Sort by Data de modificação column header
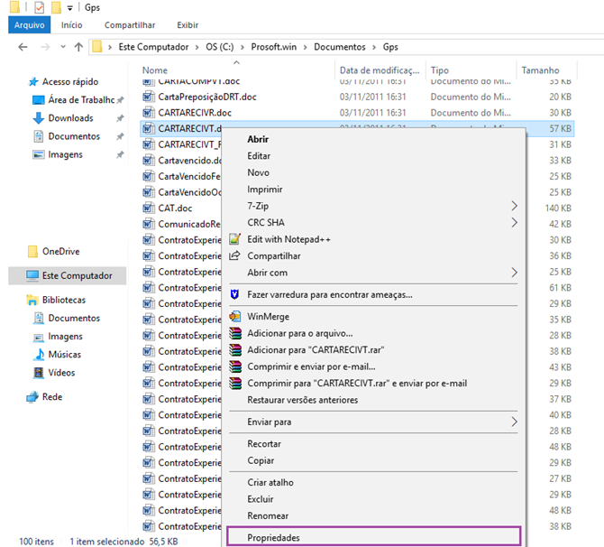The width and height of the screenshot is (604, 547). 380,70
